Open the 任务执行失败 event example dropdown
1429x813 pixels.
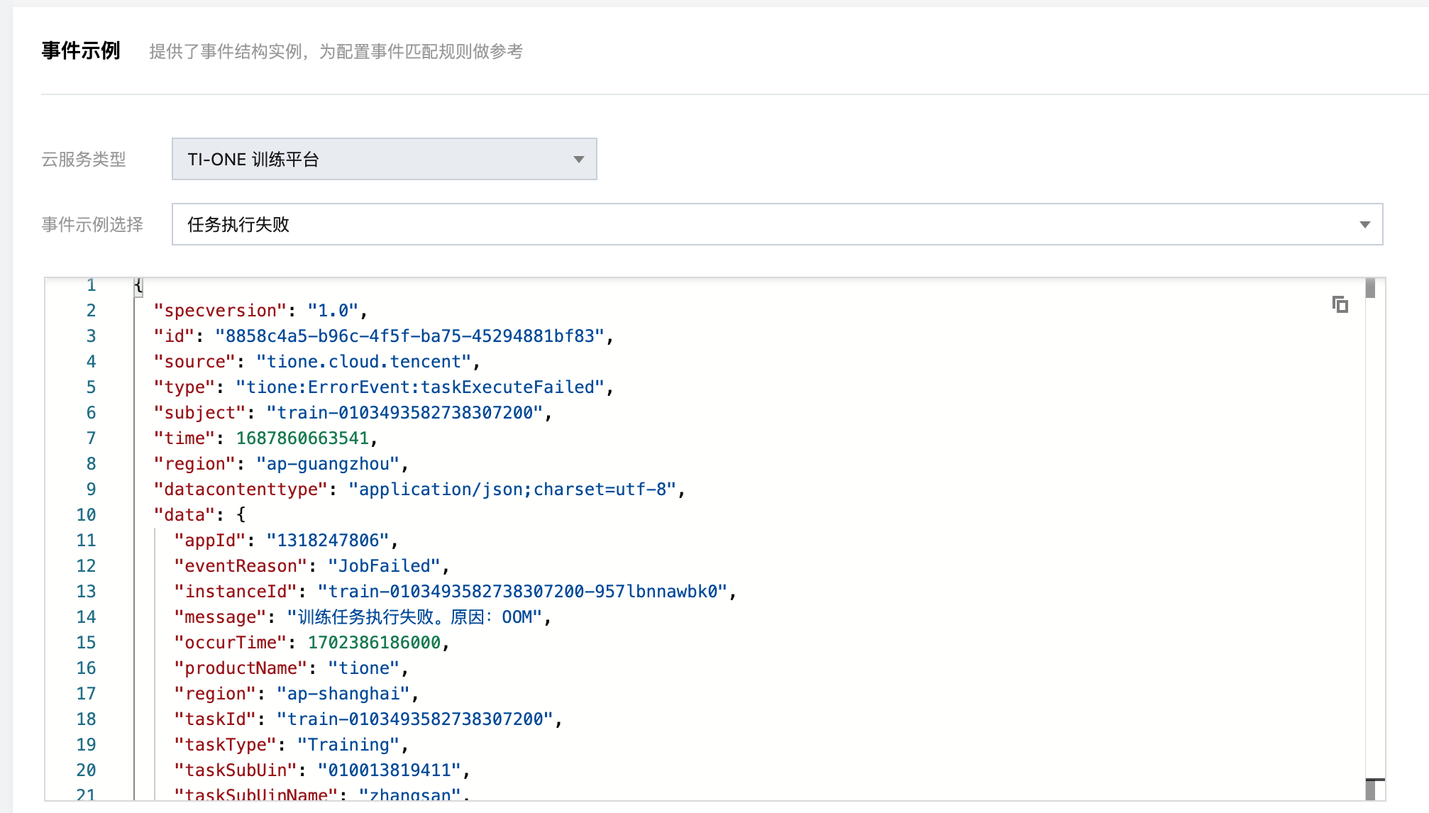(776, 224)
